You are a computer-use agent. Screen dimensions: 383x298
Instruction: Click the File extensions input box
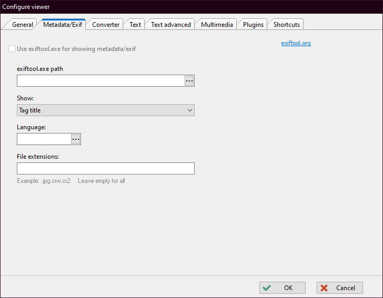click(x=106, y=169)
